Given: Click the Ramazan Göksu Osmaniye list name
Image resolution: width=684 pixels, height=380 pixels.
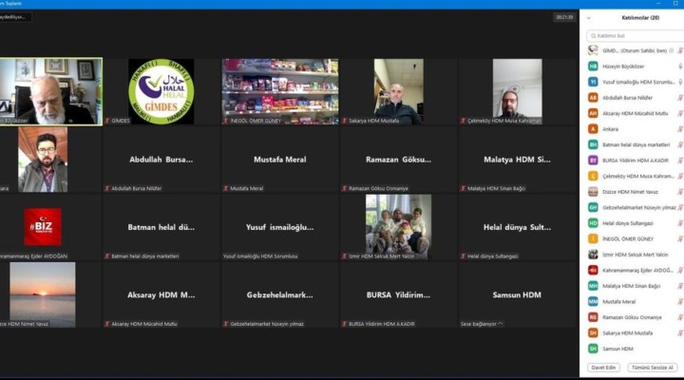Looking at the screenshot, I should pos(632,317).
